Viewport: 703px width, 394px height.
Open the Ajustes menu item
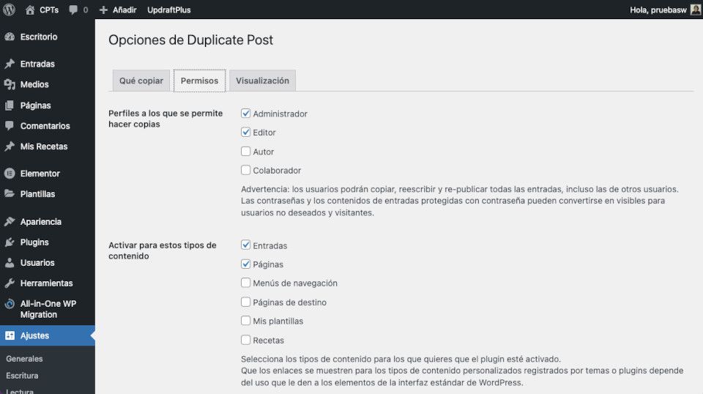tap(48, 335)
